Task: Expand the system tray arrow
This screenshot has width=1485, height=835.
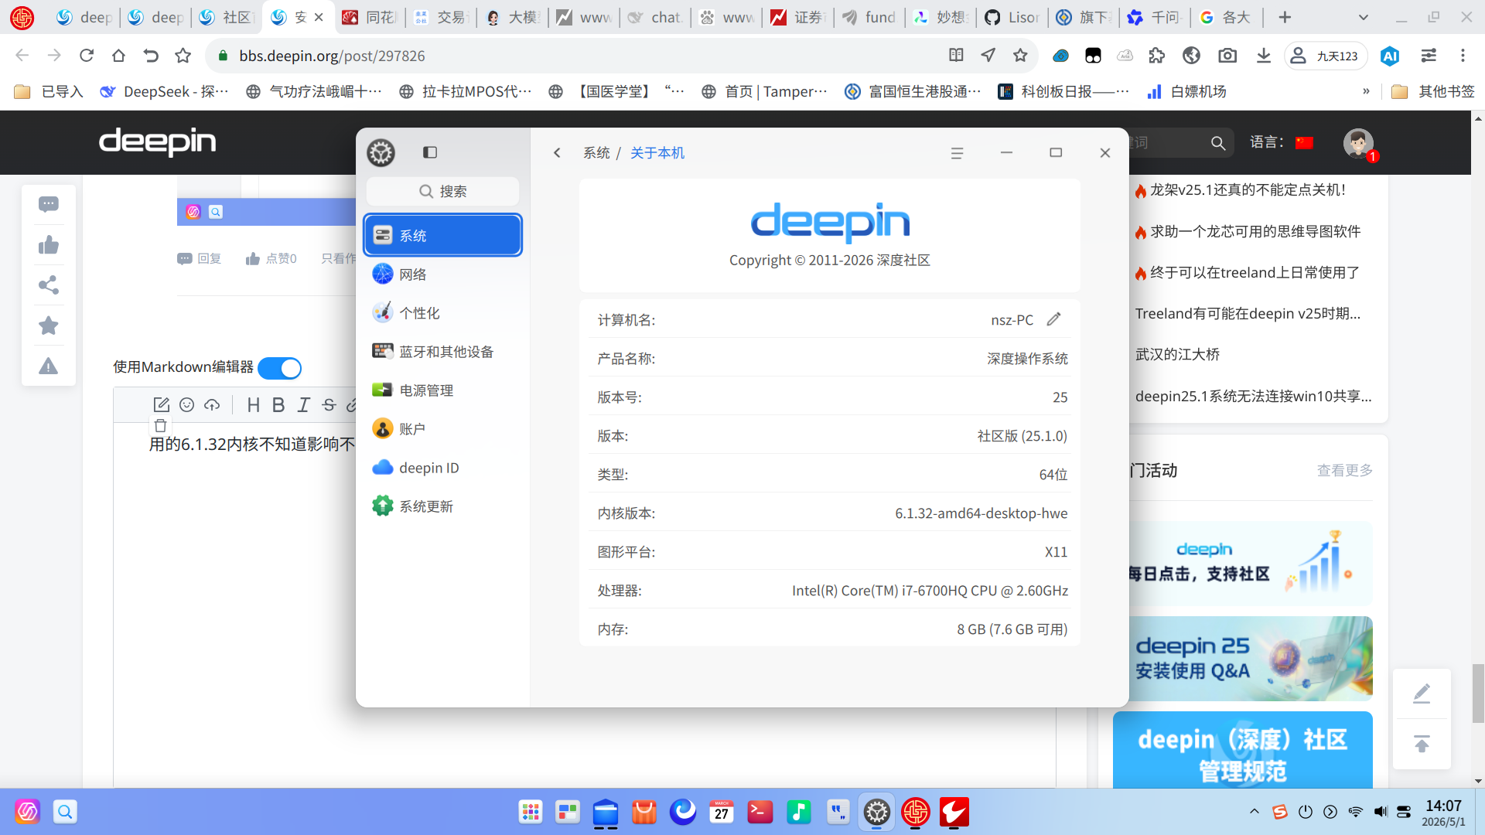Action: click(1255, 811)
